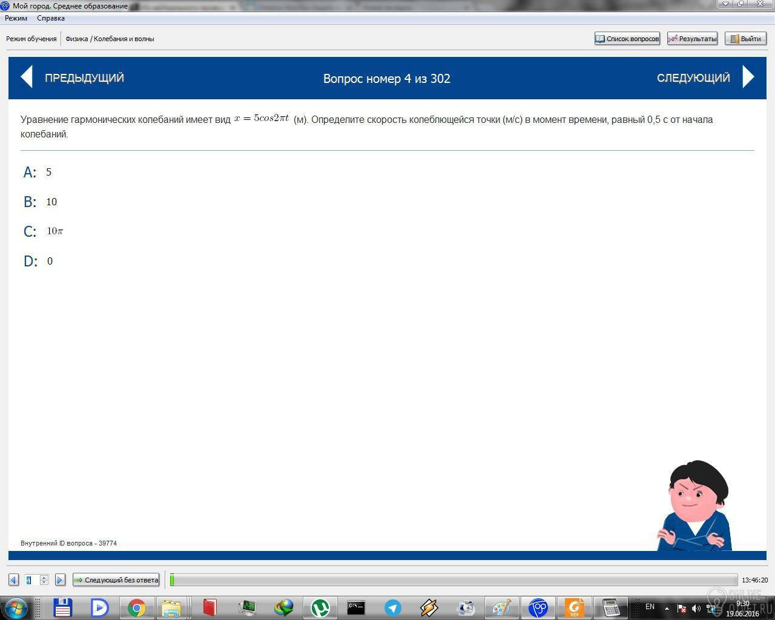This screenshot has height=620, width=775.
Task: Open the Режим menu
Action: click(x=16, y=18)
